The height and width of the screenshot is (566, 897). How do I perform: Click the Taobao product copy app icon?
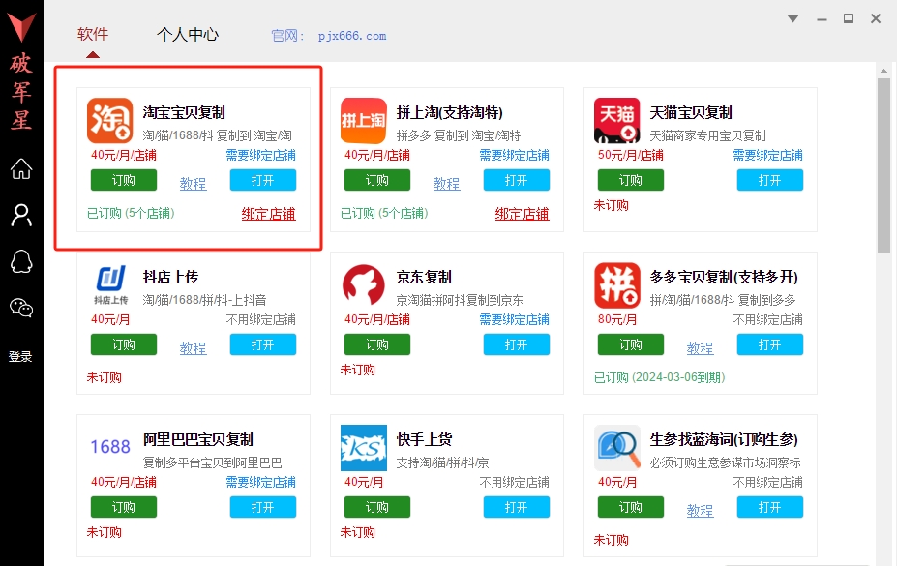[x=109, y=121]
